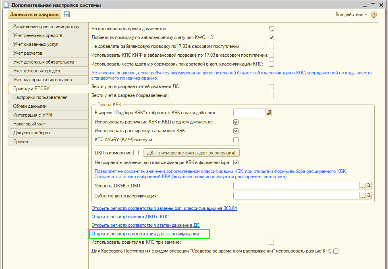Click 'ДКЛ в измерение (очень долгая операция)' button

191,152
